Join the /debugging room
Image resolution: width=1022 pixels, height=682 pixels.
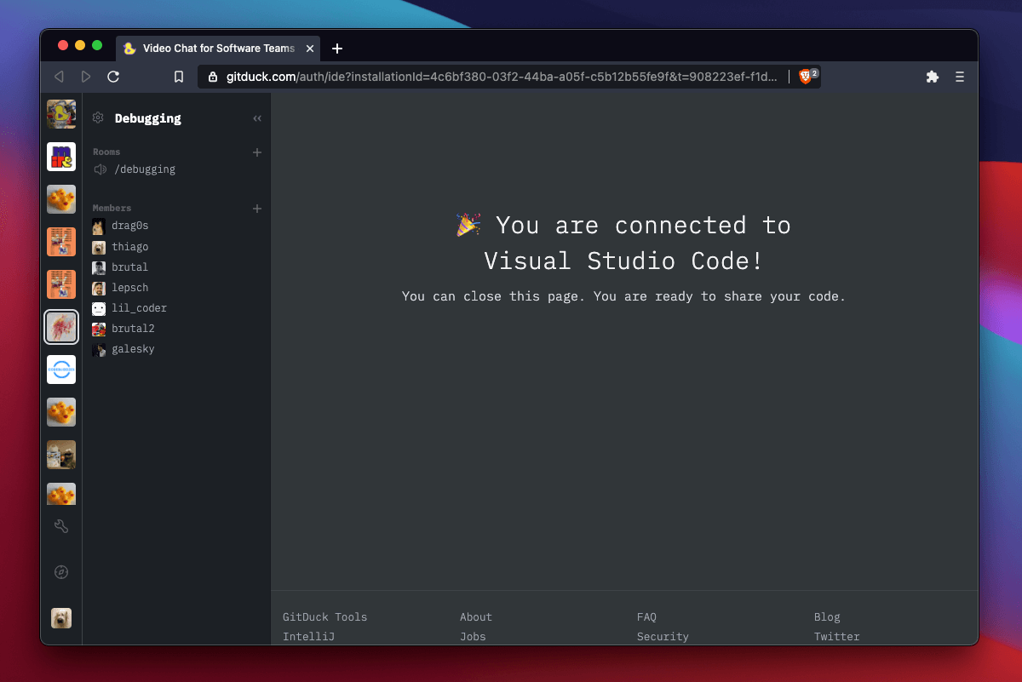click(145, 169)
